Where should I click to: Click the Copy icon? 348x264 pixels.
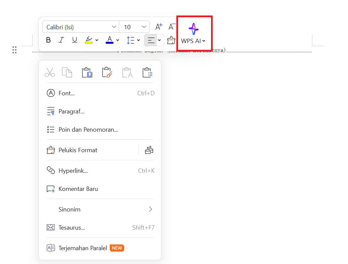tap(67, 72)
